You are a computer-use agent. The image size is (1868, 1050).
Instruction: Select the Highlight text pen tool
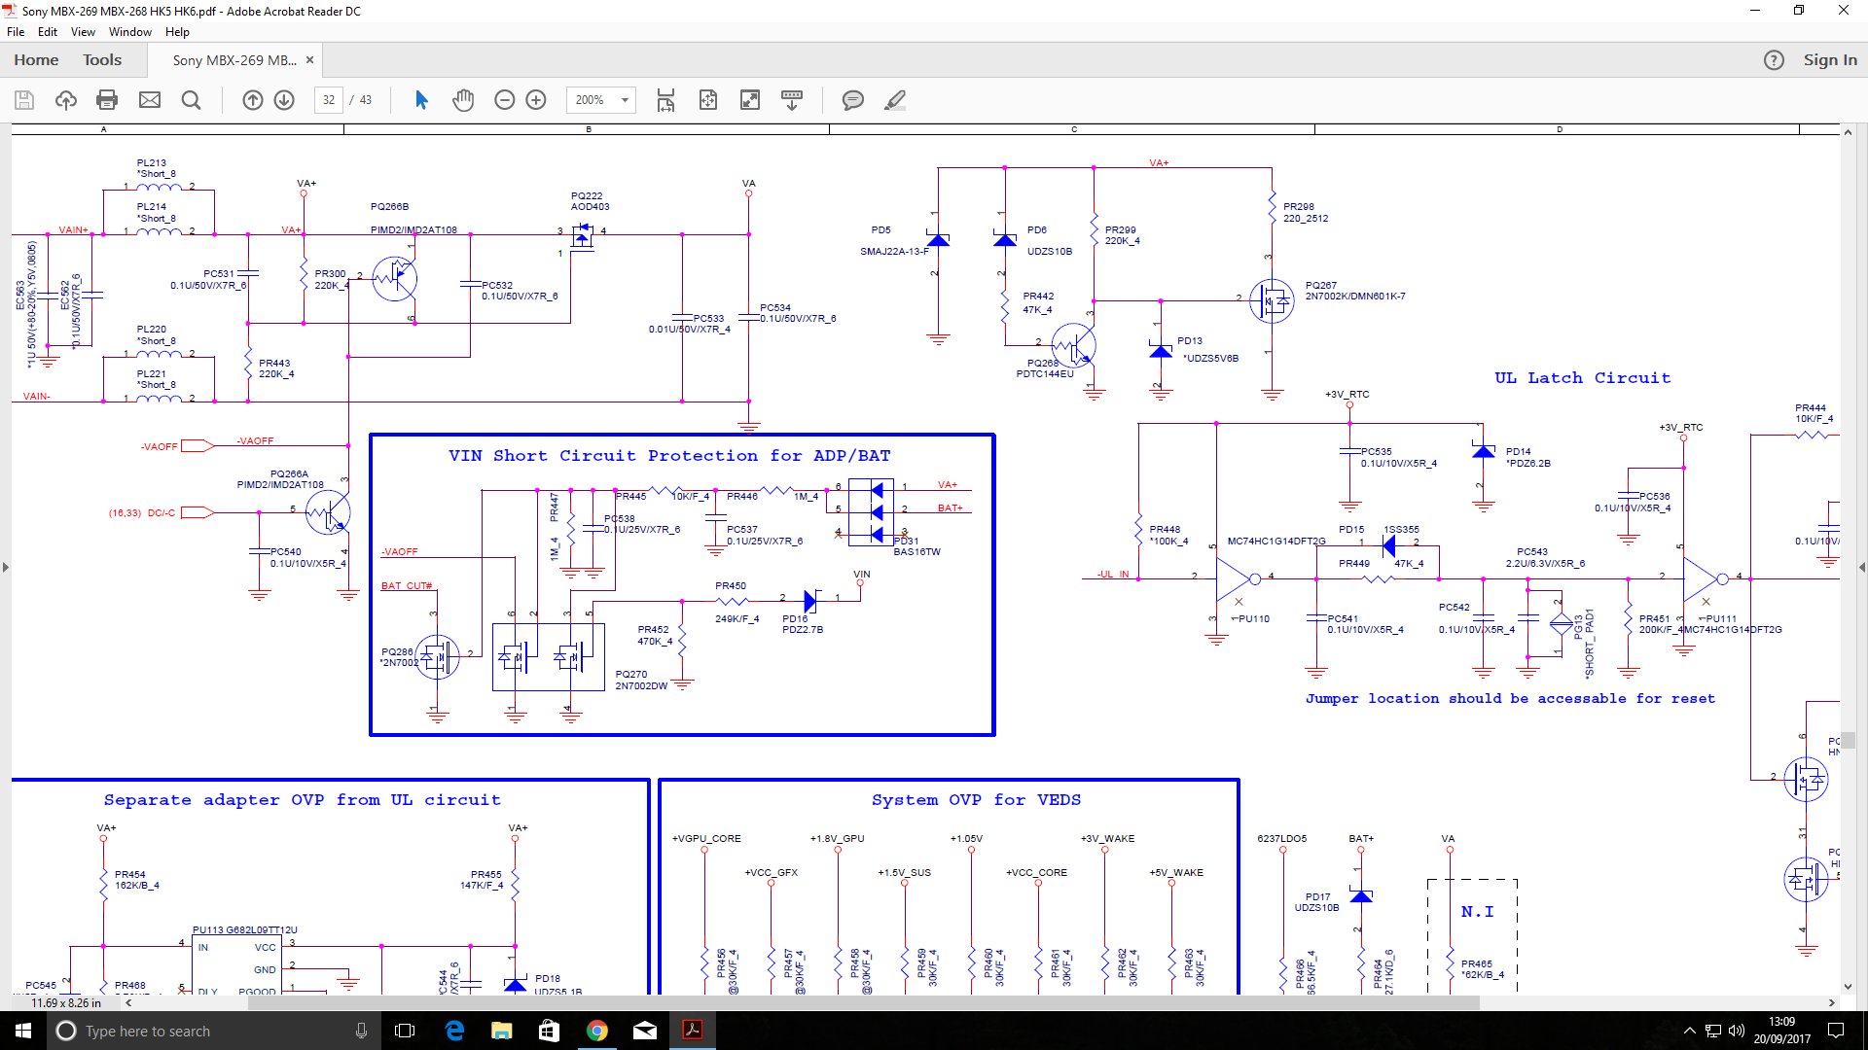(x=895, y=100)
